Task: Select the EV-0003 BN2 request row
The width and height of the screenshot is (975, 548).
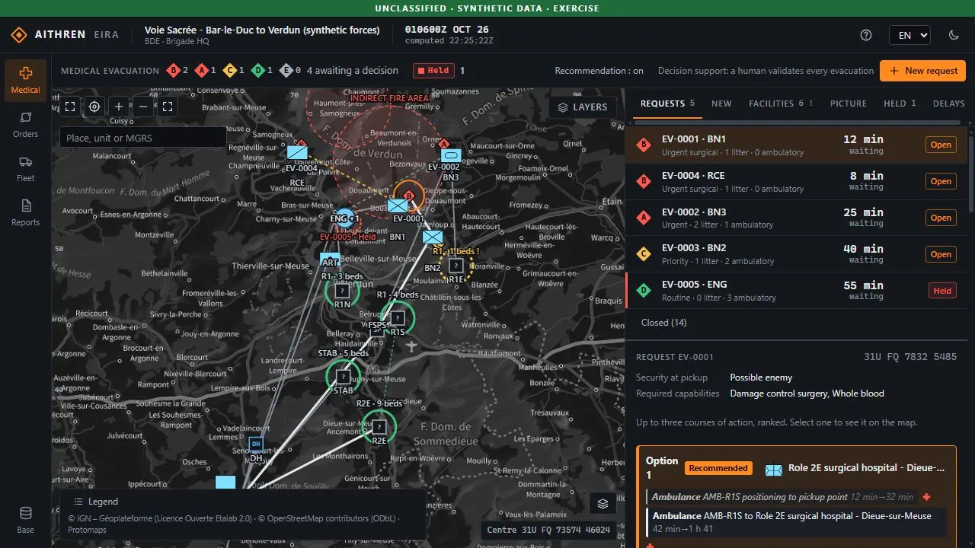Action: (x=796, y=254)
